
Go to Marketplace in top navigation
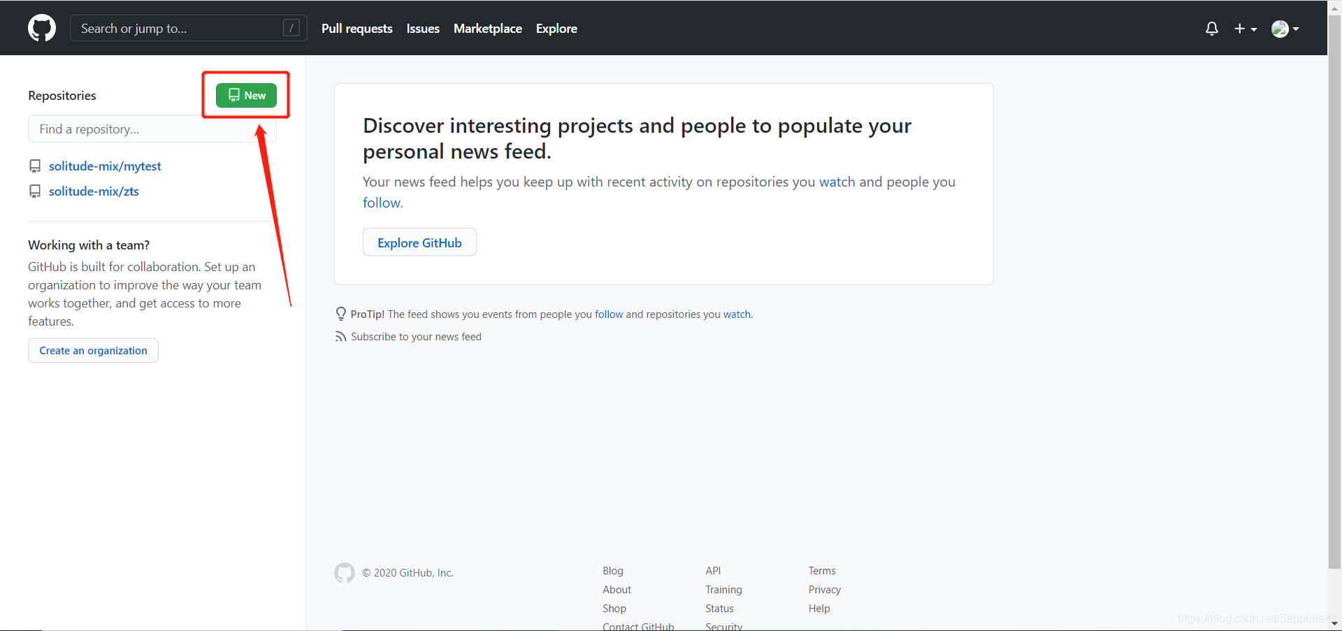pyautogui.click(x=488, y=29)
